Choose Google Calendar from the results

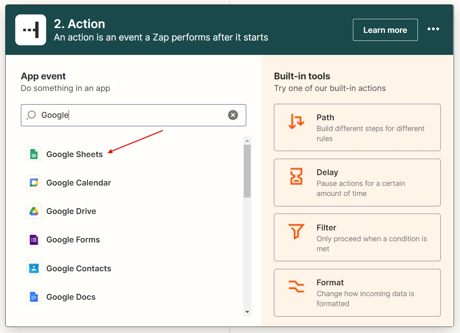coord(79,183)
